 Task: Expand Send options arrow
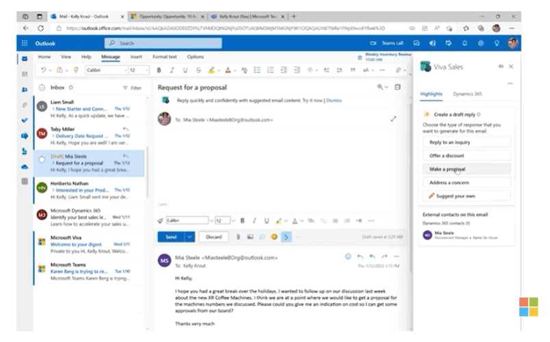coord(189,237)
